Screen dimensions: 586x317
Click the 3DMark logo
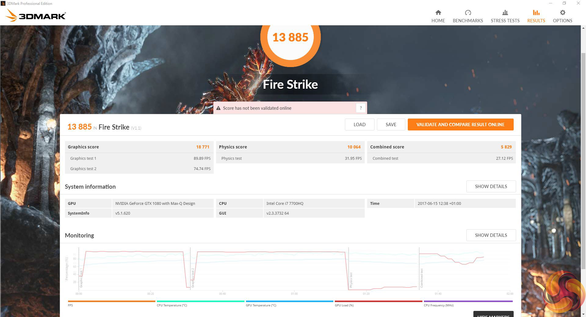tap(36, 16)
